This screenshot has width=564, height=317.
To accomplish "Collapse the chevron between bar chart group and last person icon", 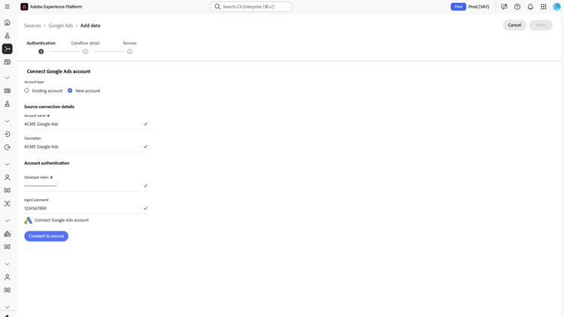I will (8, 264).
